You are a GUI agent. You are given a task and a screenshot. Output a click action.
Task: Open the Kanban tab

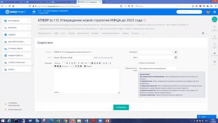click(72, 33)
